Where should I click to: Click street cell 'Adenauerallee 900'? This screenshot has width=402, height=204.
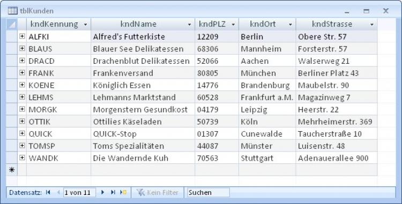tap(337, 158)
